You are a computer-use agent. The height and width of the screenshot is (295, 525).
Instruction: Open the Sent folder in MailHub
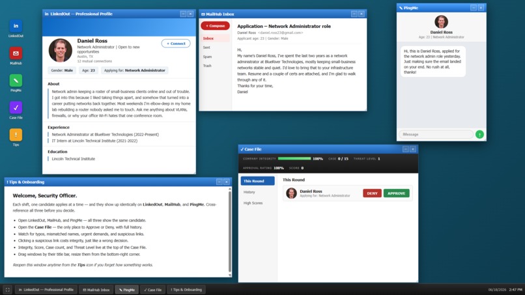click(216, 48)
